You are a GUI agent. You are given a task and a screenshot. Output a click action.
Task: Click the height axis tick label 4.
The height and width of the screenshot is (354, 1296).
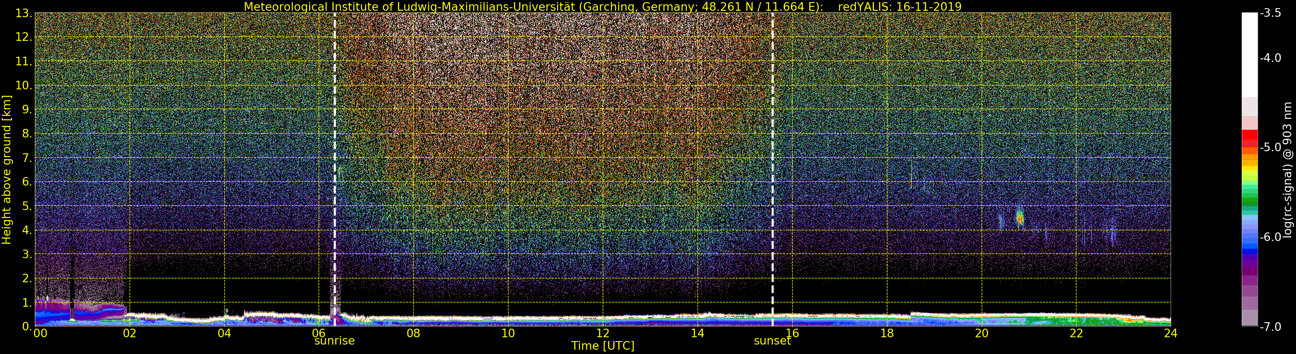27,230
